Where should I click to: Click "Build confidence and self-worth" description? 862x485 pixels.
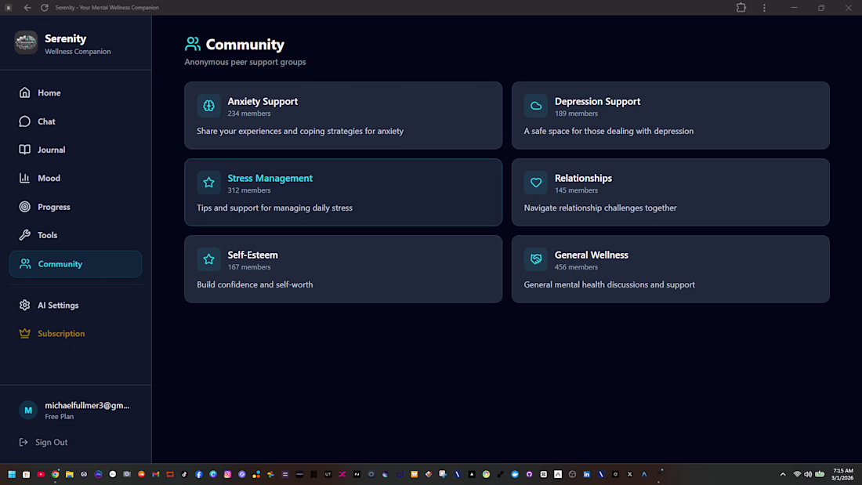click(x=255, y=285)
